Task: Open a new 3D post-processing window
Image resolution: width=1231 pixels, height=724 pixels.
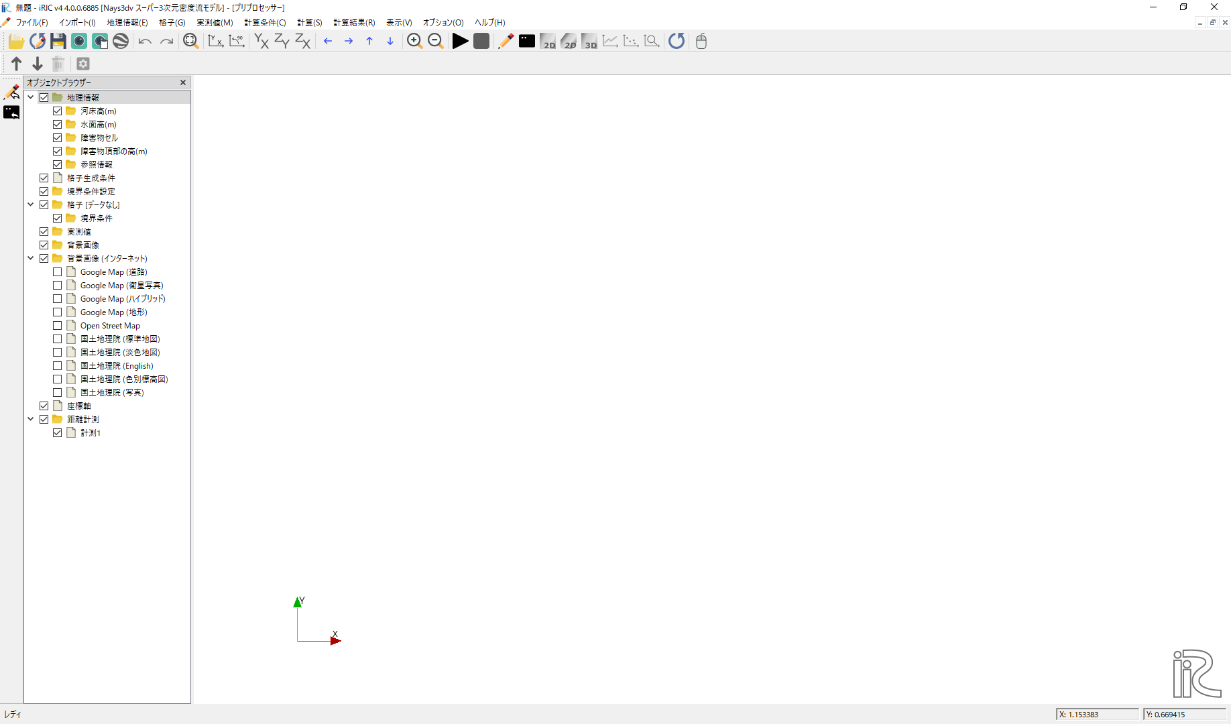Action: tap(589, 42)
